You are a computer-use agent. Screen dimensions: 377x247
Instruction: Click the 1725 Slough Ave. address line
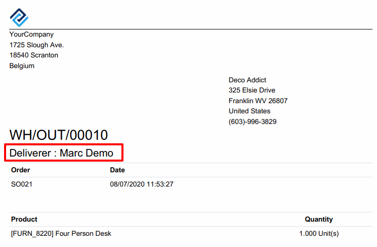37,45
